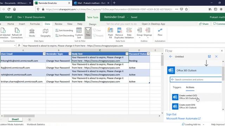Image resolution: width=225 pixels, height=126 pixels.
Task: Open browser page actions (three dots)
Action: coord(176,9)
